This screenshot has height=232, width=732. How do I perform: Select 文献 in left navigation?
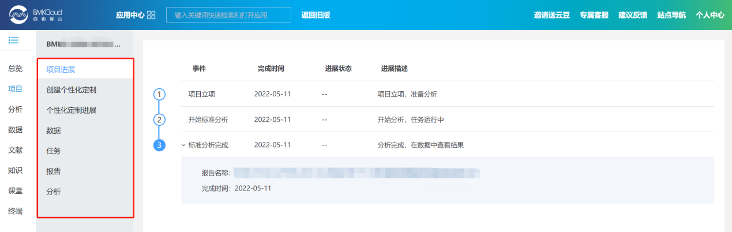pos(16,150)
